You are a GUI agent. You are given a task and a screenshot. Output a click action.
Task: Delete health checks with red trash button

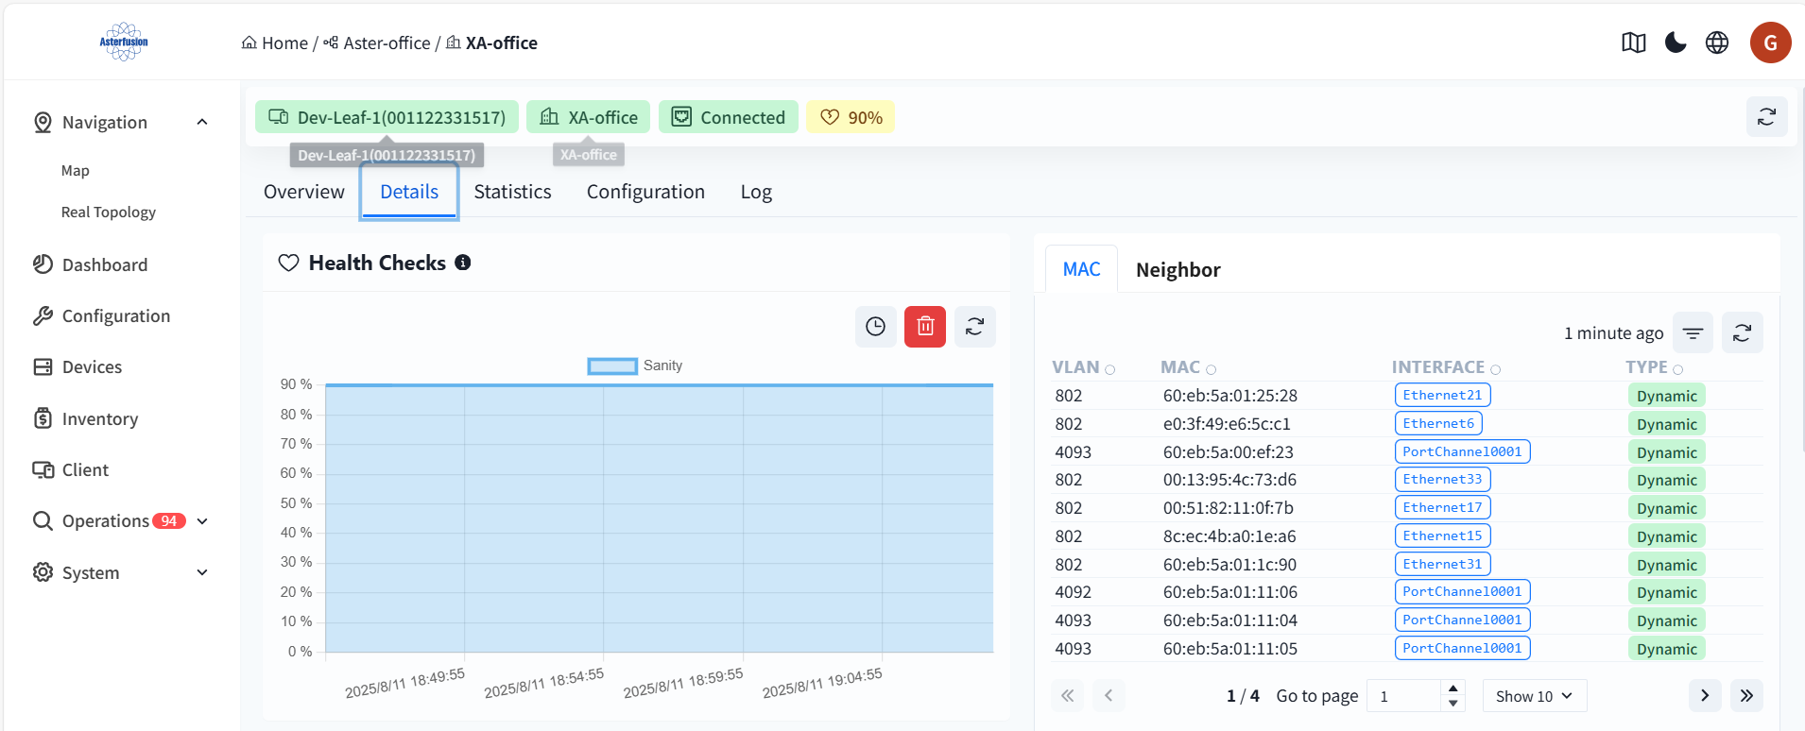point(925,327)
